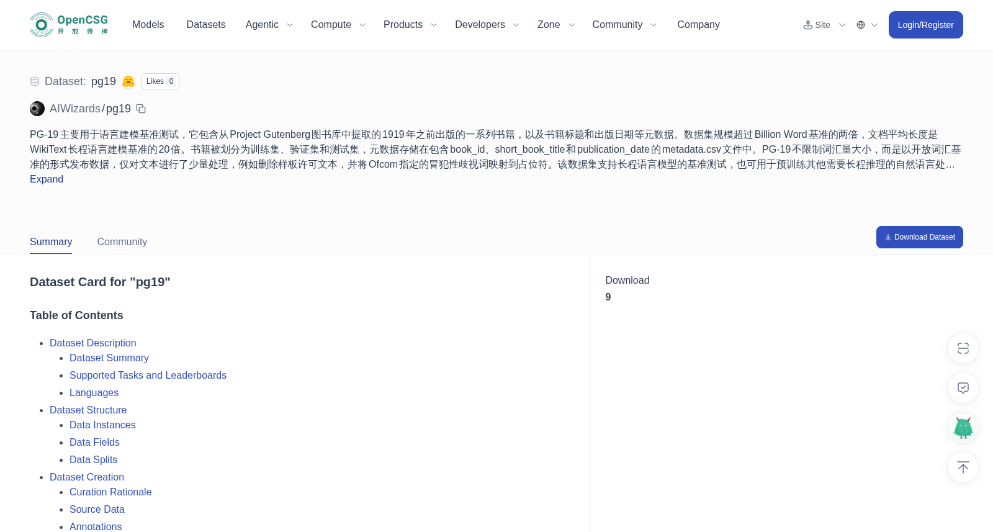Open the language globe selector
The width and height of the screenshot is (993, 532).
(x=867, y=25)
